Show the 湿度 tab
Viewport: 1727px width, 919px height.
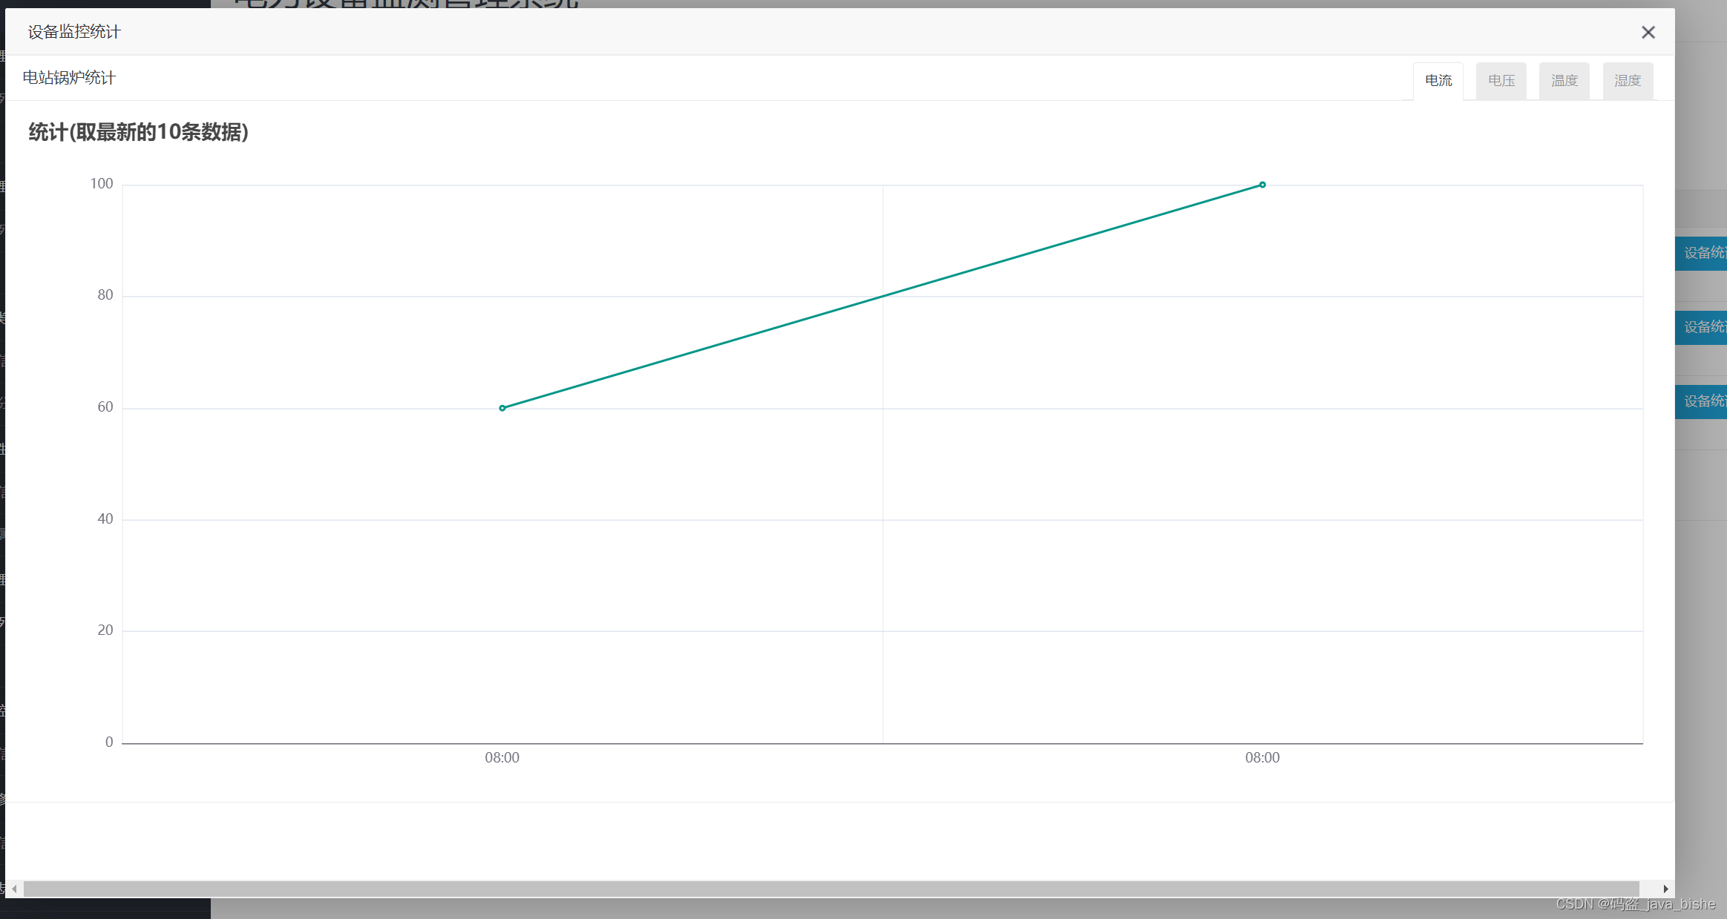[x=1627, y=81]
